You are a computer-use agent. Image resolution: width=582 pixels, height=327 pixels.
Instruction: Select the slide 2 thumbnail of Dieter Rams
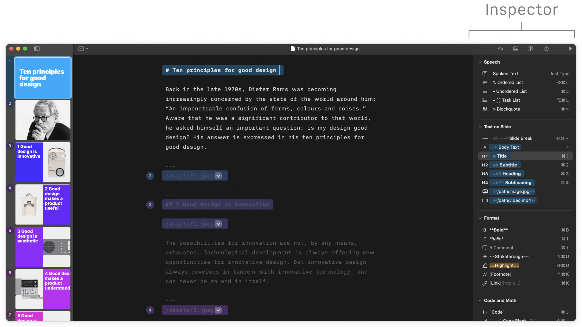[x=43, y=120]
